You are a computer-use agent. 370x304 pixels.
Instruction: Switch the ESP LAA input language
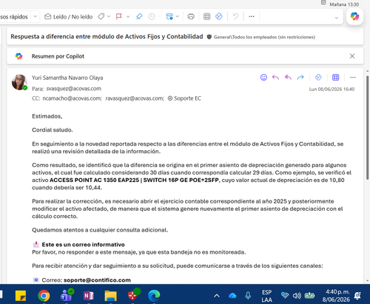pyautogui.click(x=266, y=296)
